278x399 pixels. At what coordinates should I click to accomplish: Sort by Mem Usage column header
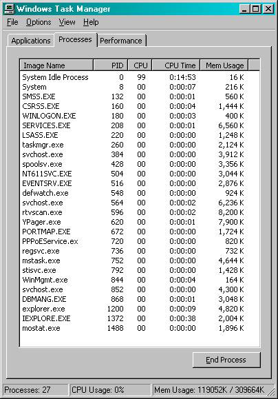point(224,65)
